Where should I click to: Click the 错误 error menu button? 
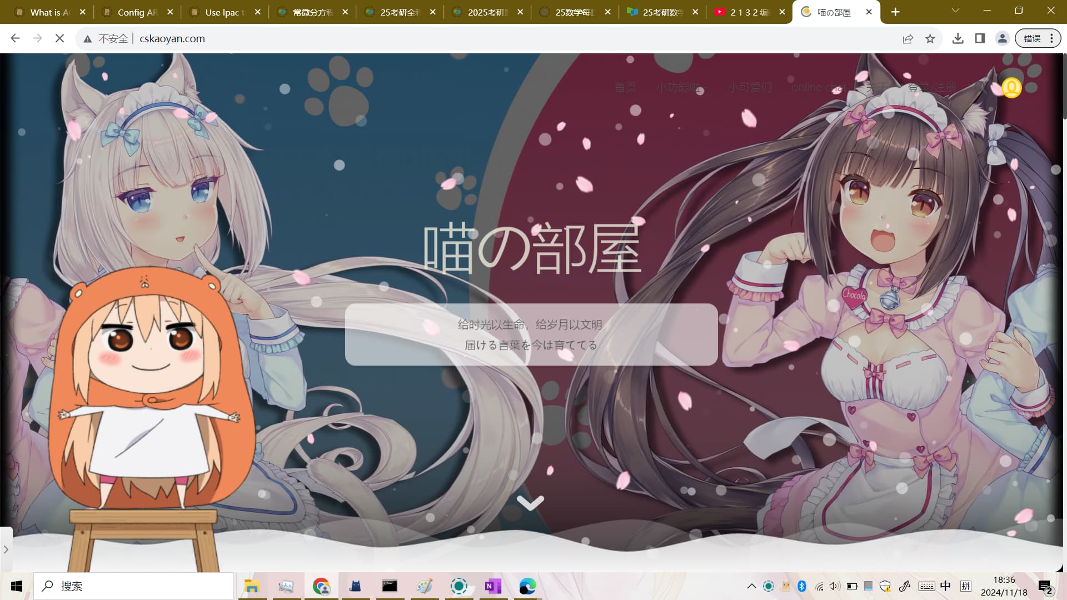[1038, 38]
